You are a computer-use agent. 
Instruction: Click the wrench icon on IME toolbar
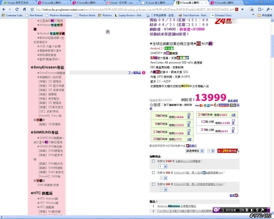tap(262, 210)
